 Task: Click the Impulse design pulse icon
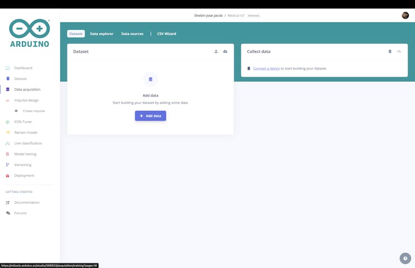click(8, 100)
